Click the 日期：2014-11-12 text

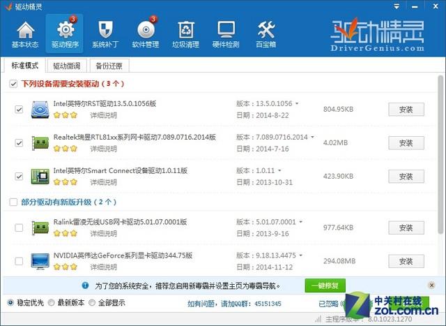(265, 267)
